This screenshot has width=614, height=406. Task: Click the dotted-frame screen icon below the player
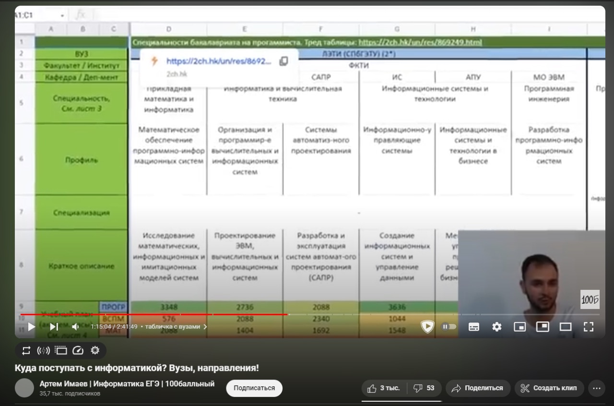(60, 350)
